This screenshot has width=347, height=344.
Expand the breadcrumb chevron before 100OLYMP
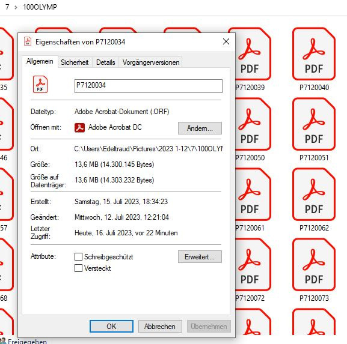16,7
